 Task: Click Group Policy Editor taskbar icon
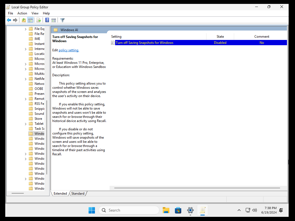tap(203, 210)
